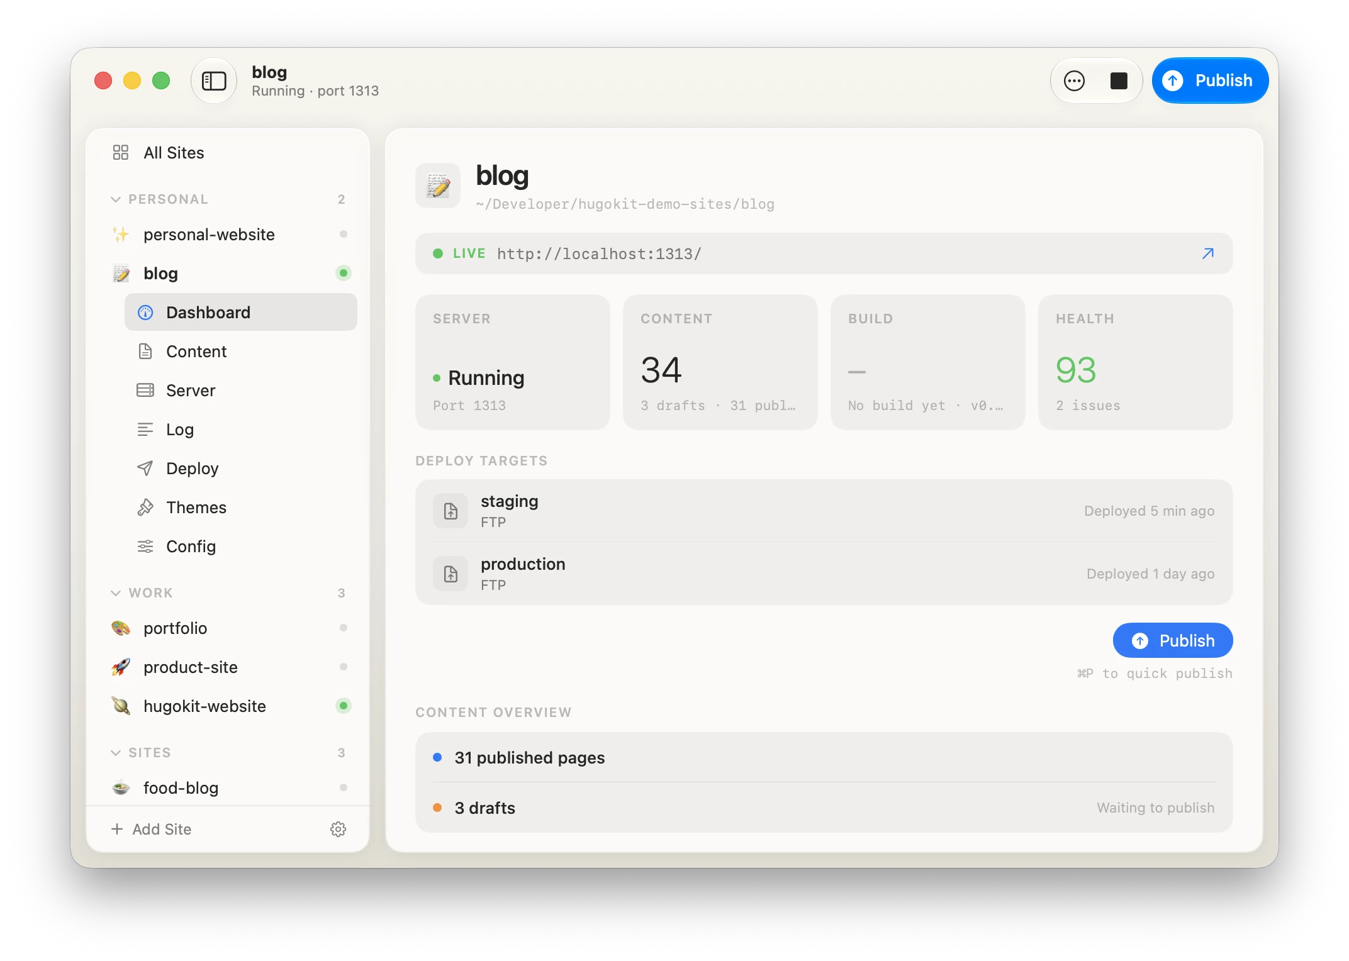Click the Deploy paper-plane icon
Screen dimensions: 1349x961
click(x=145, y=469)
